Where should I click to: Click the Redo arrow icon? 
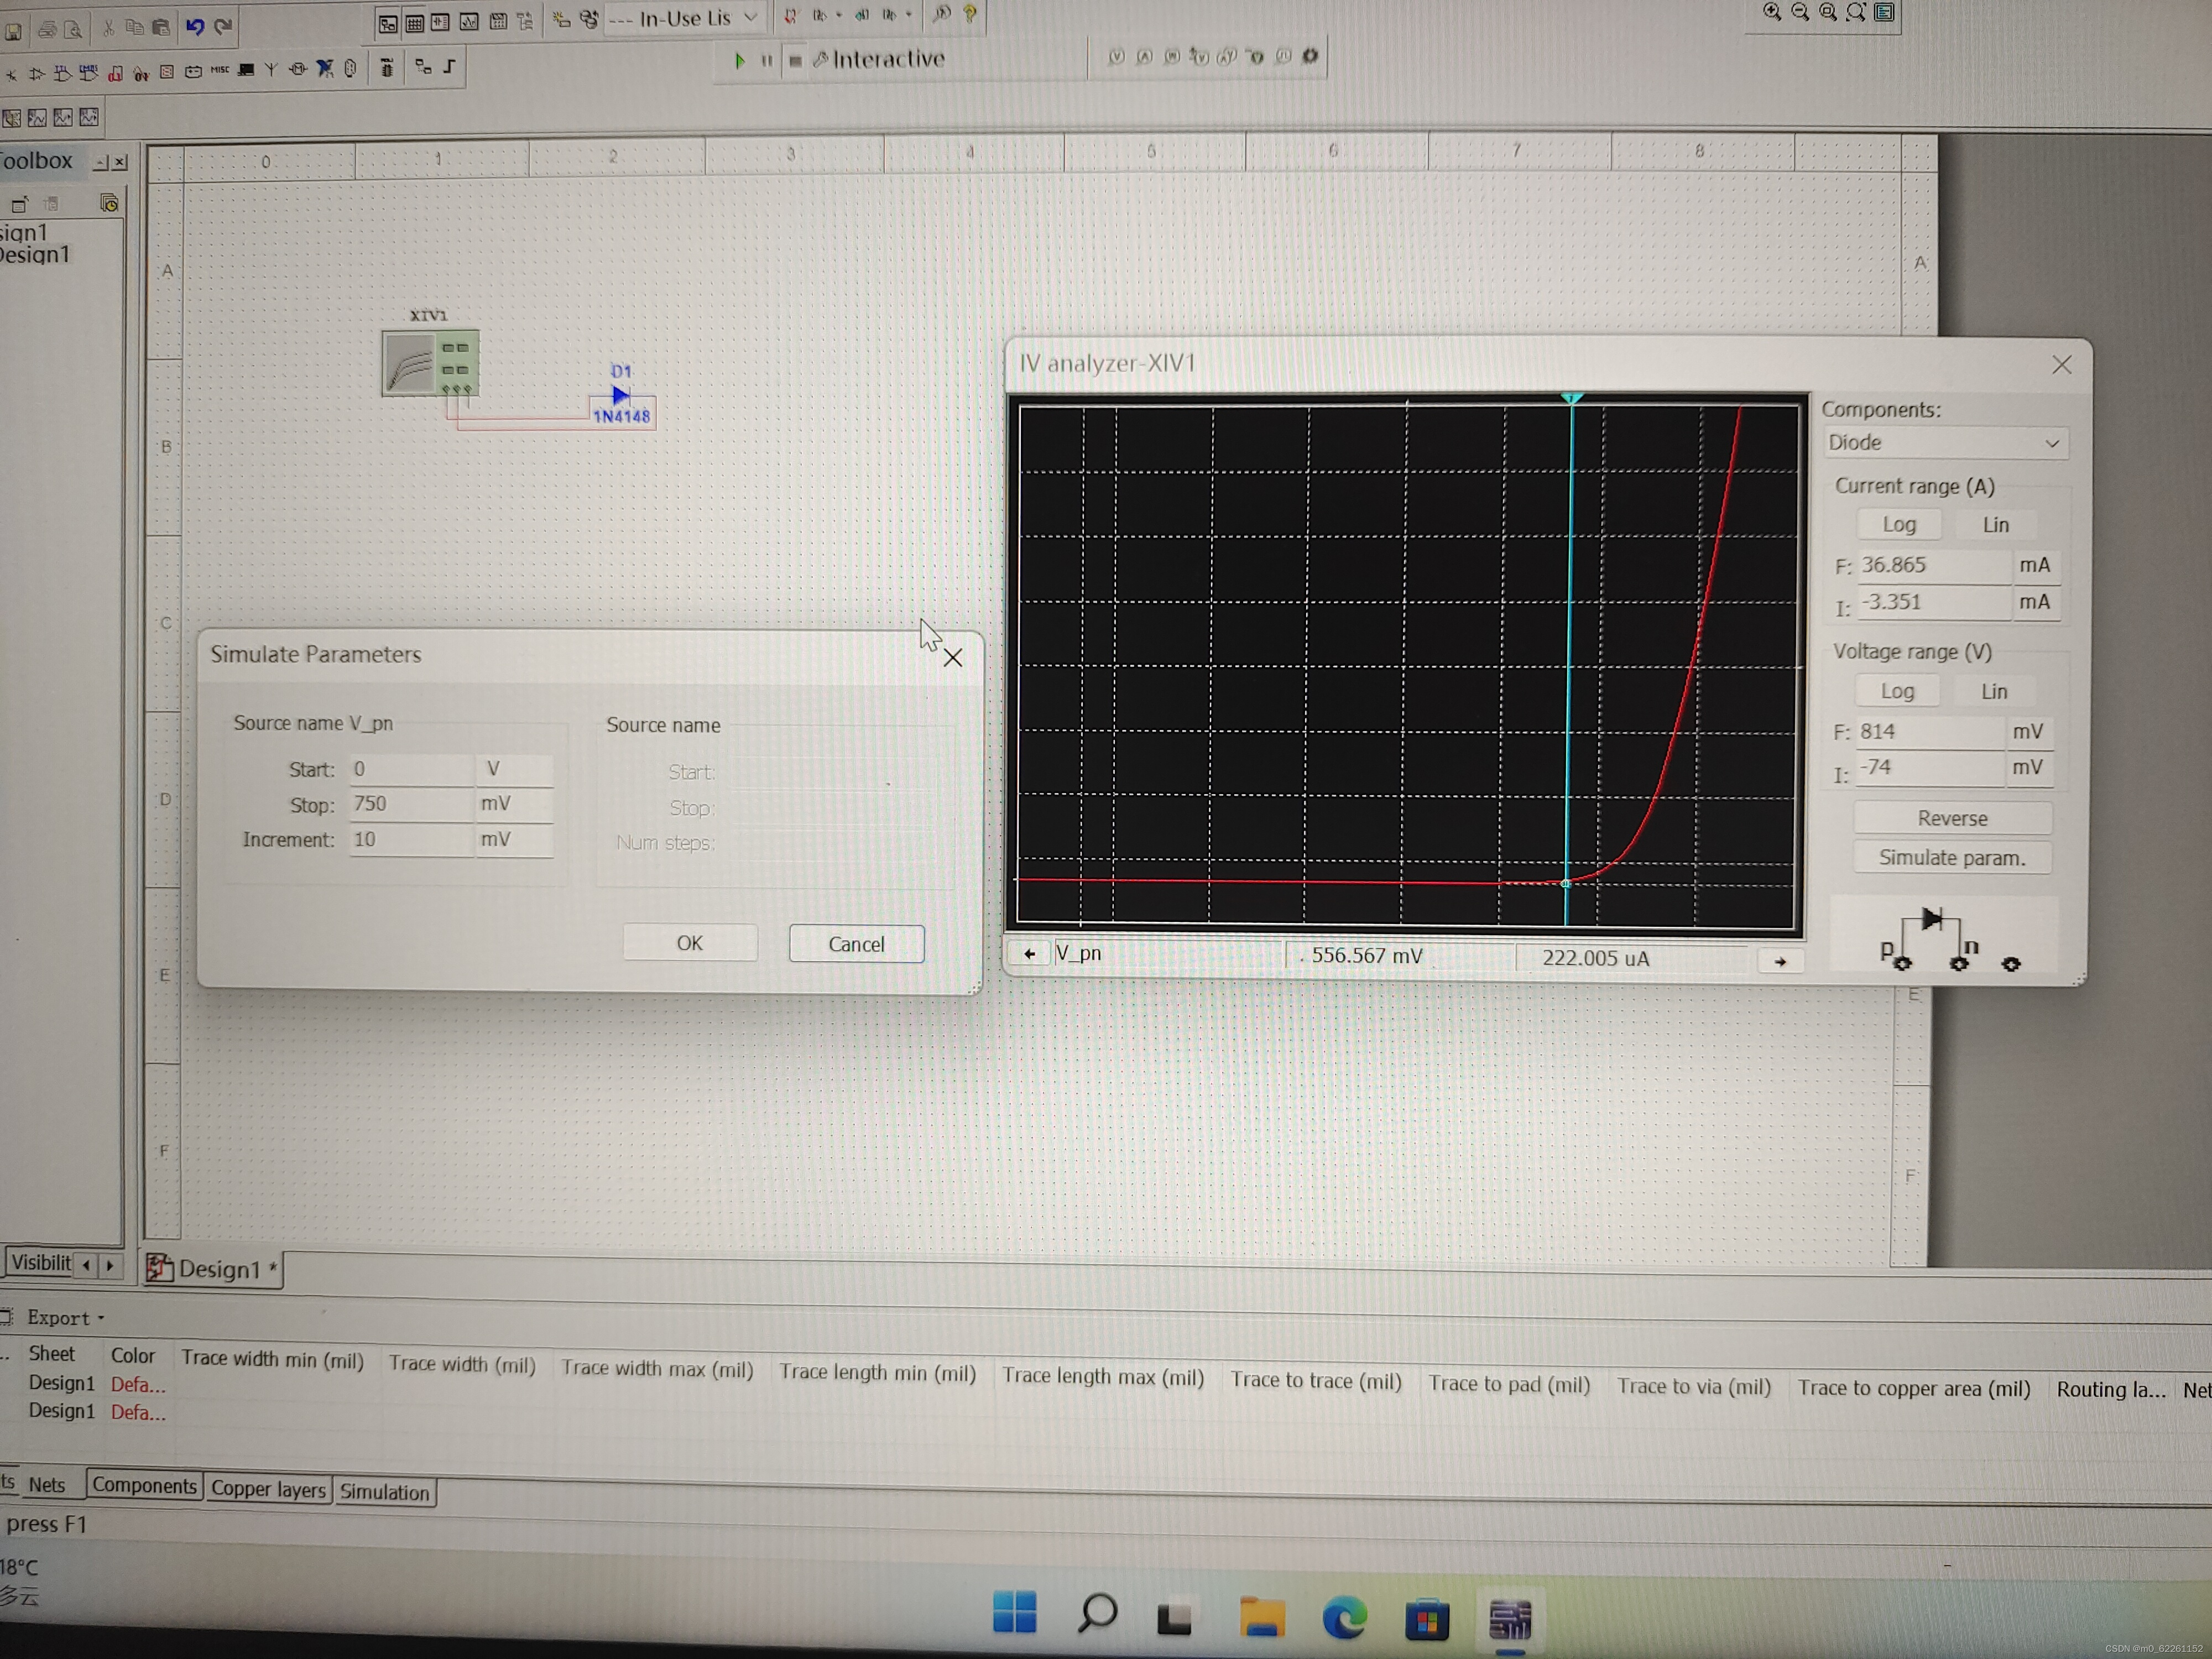[x=224, y=26]
